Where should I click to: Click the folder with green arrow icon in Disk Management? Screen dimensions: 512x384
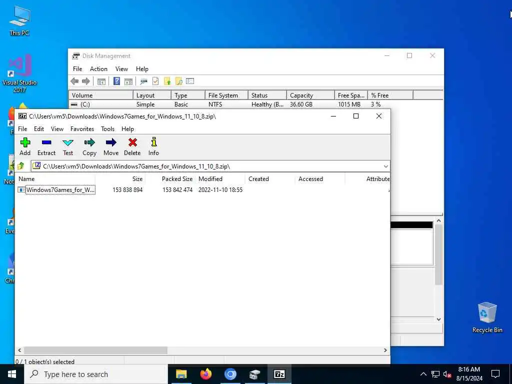tap(167, 81)
